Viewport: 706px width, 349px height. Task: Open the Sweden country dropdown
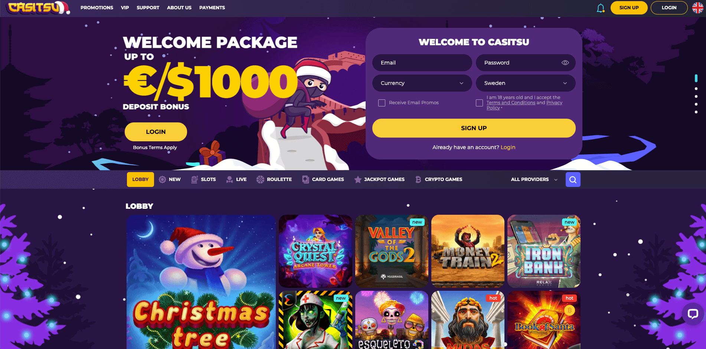pyautogui.click(x=526, y=83)
